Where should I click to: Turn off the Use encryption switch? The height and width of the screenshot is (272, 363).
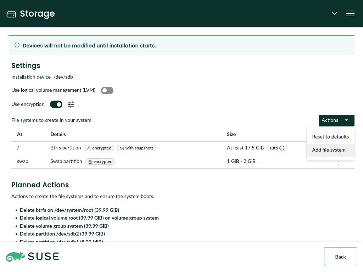point(56,104)
